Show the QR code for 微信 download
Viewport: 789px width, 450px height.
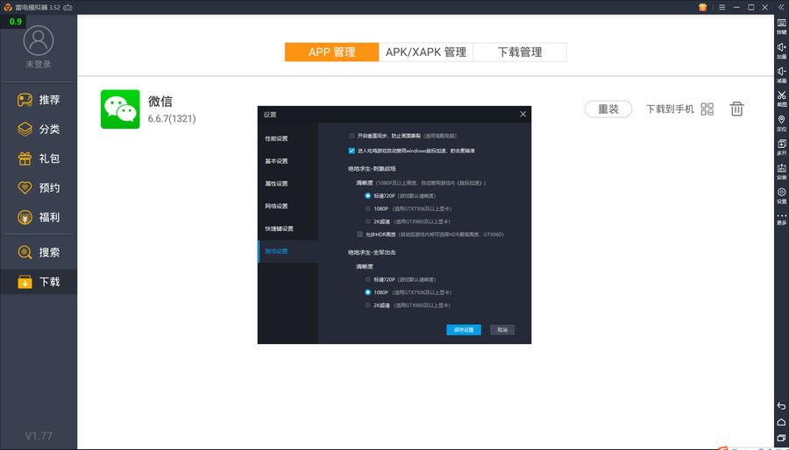tap(707, 109)
